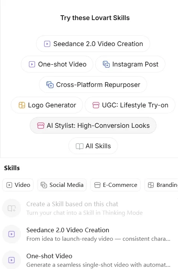Click Generate a seamless single-shot video description
178x269 pixels.
coord(98,265)
